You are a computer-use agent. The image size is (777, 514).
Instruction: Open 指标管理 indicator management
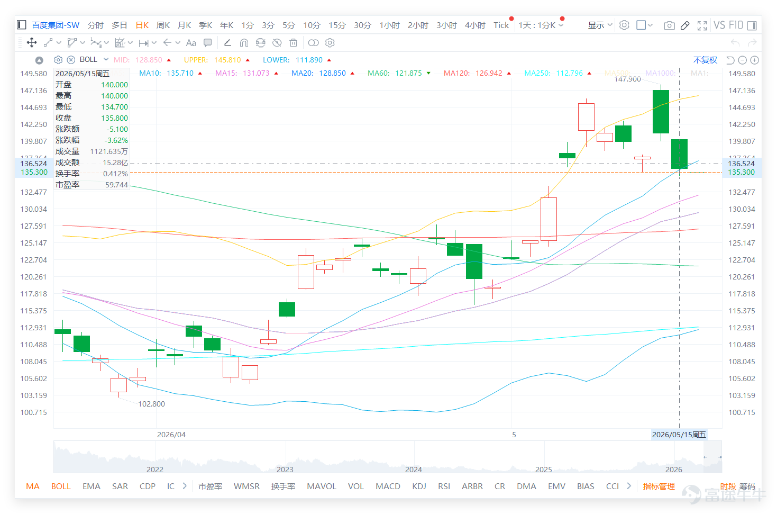pos(659,486)
